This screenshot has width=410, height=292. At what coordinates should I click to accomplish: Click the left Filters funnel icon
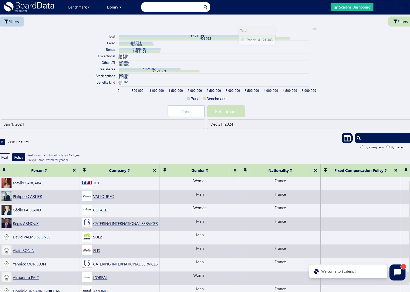[7, 22]
